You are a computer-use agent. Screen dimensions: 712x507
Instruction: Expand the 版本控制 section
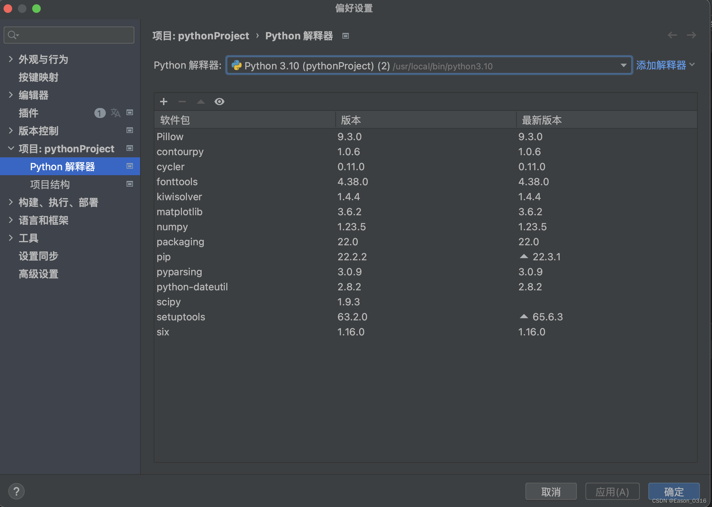[11, 131]
